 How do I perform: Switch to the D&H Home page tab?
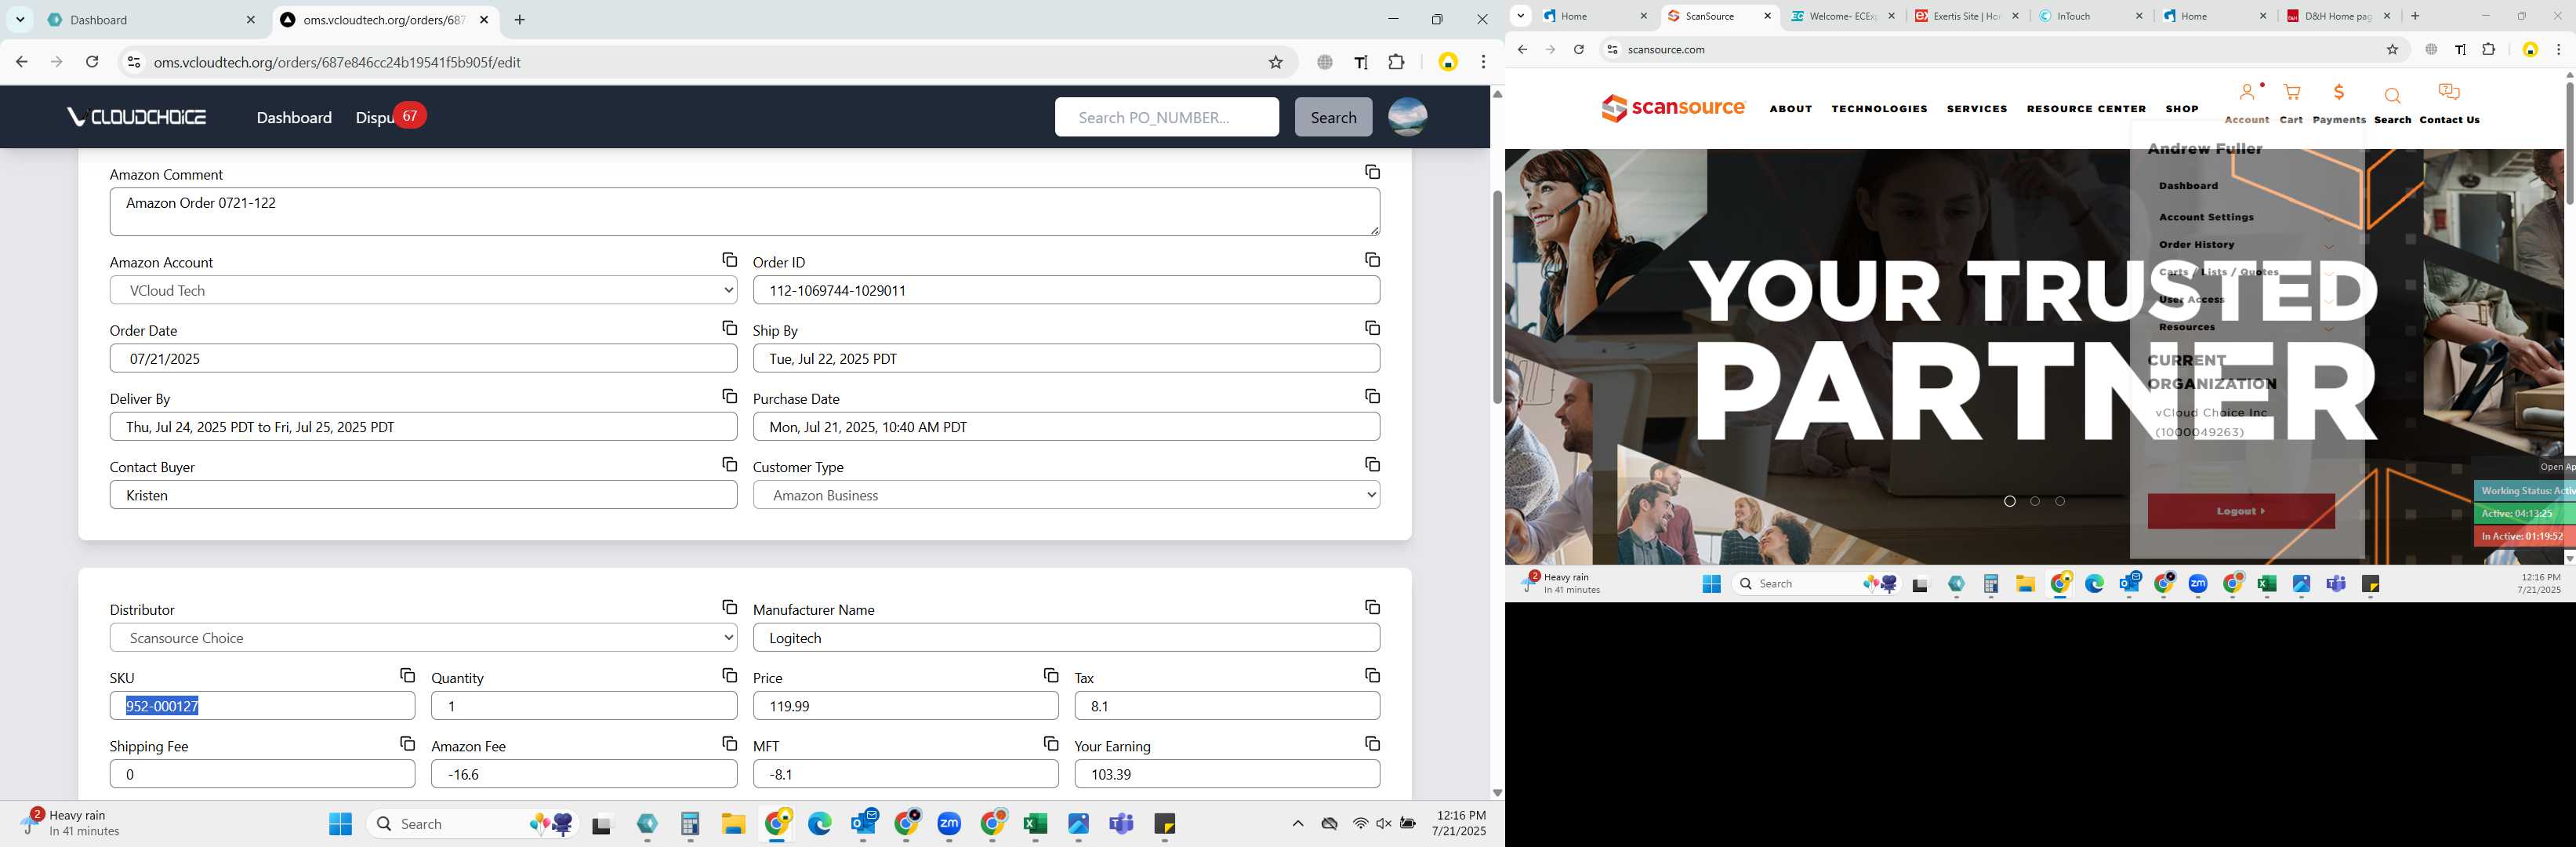tap(2337, 16)
